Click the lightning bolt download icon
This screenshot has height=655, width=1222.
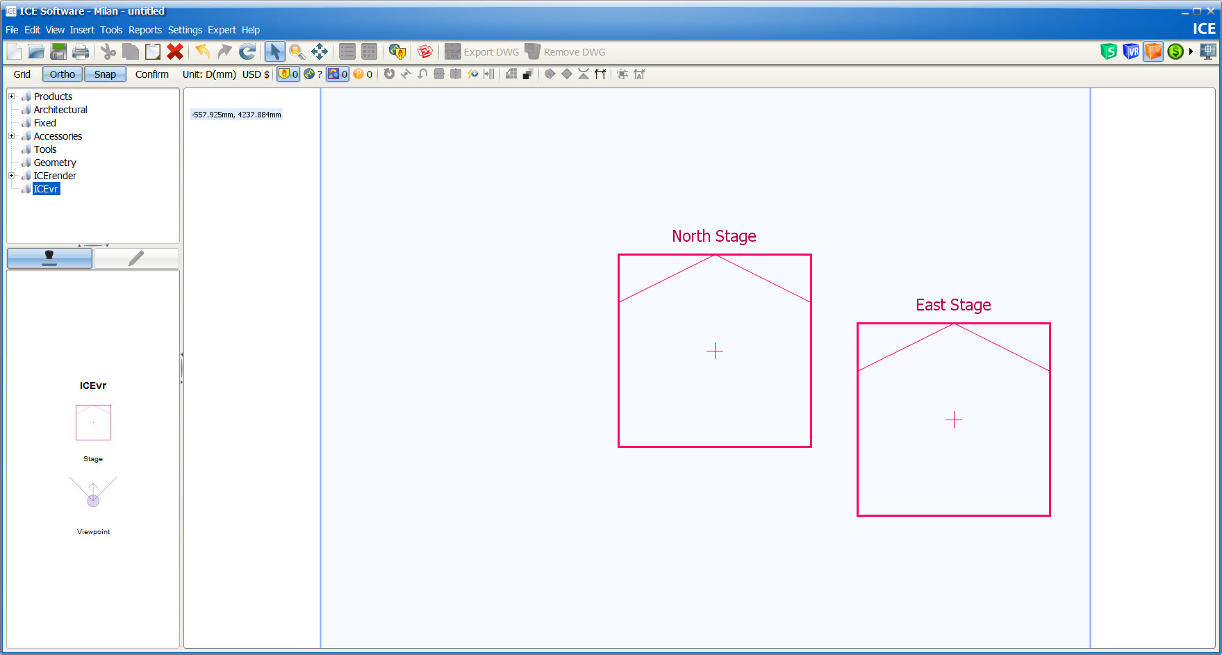[472, 74]
